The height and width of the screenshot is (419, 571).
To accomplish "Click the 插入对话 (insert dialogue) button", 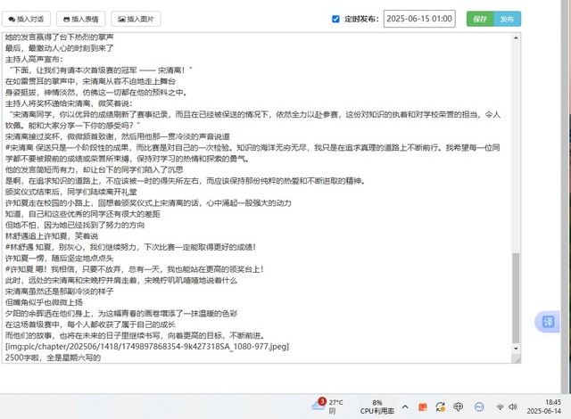I will pos(27,18).
